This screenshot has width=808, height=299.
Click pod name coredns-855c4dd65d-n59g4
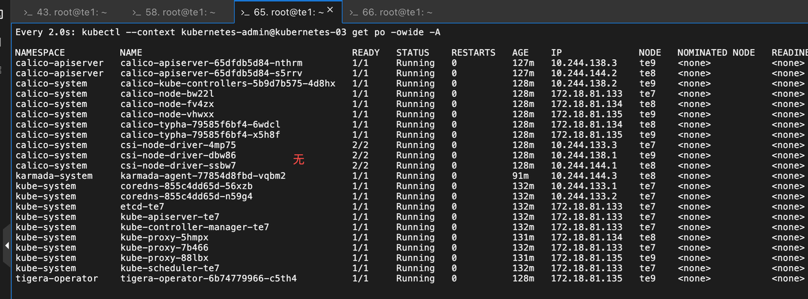click(186, 196)
